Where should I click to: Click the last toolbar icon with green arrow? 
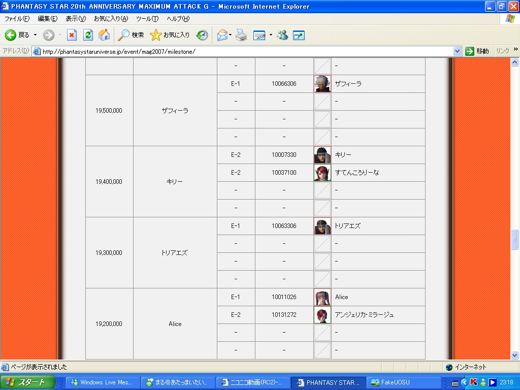(299, 35)
